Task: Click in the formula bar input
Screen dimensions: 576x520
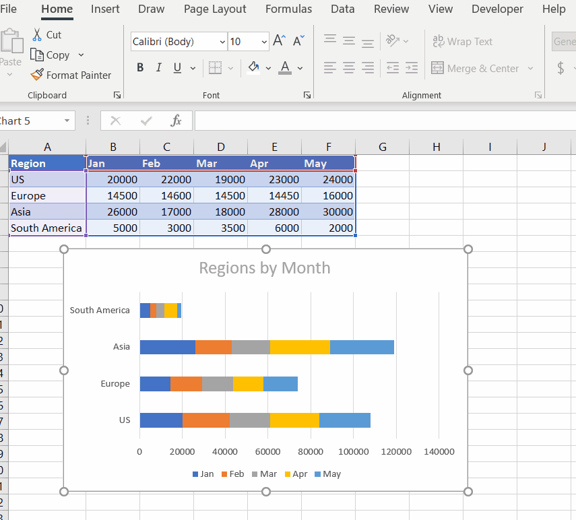Action: click(385, 121)
